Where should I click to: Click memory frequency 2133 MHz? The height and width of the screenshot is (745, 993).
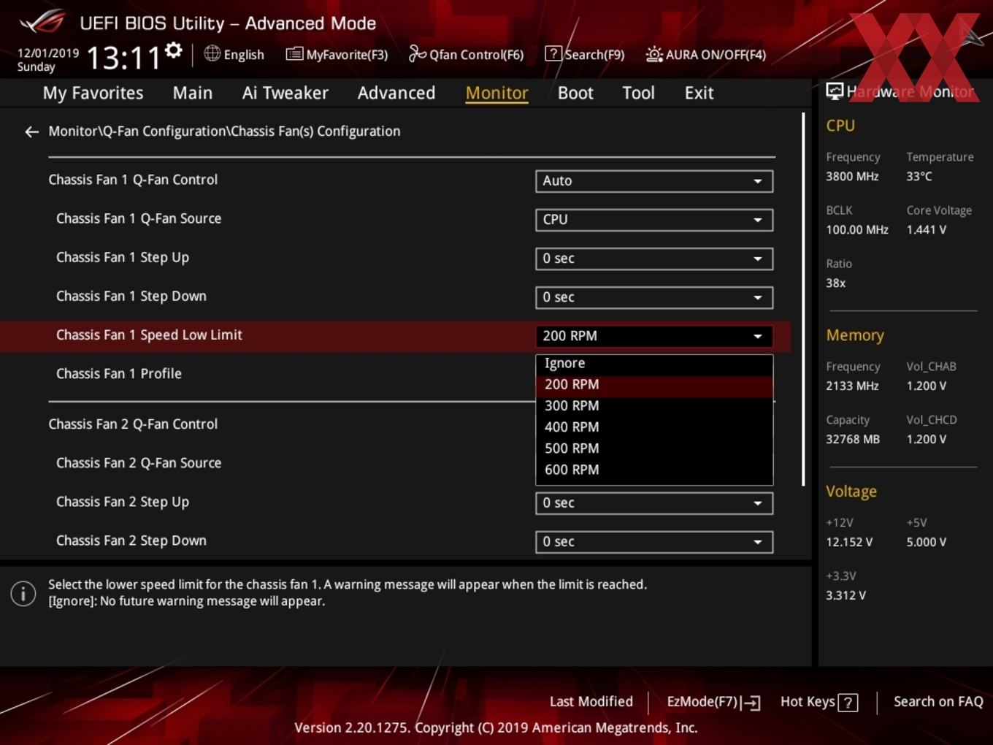point(852,386)
